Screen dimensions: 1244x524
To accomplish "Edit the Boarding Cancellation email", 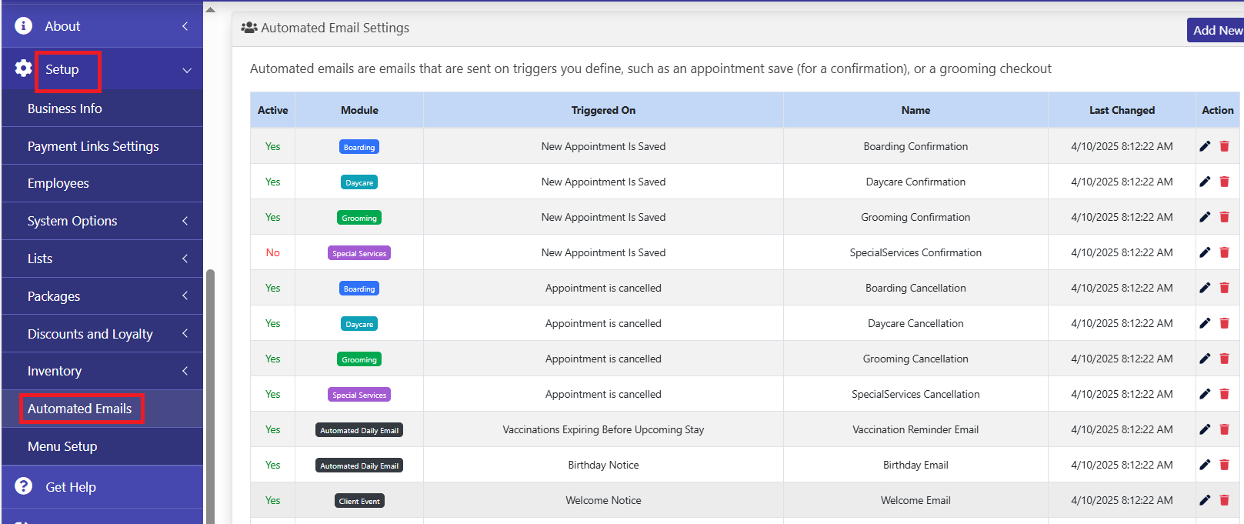I will [x=1205, y=288].
